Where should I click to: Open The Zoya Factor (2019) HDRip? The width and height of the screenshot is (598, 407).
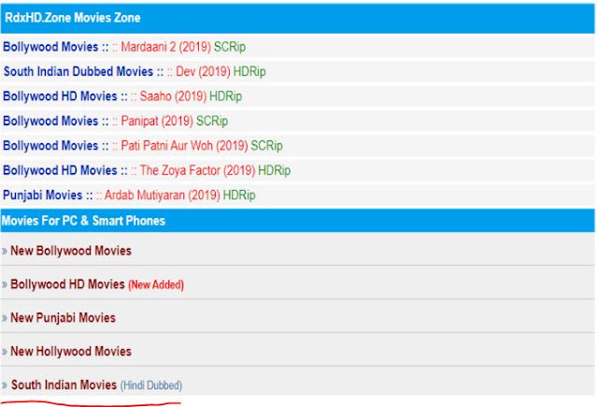(x=215, y=170)
